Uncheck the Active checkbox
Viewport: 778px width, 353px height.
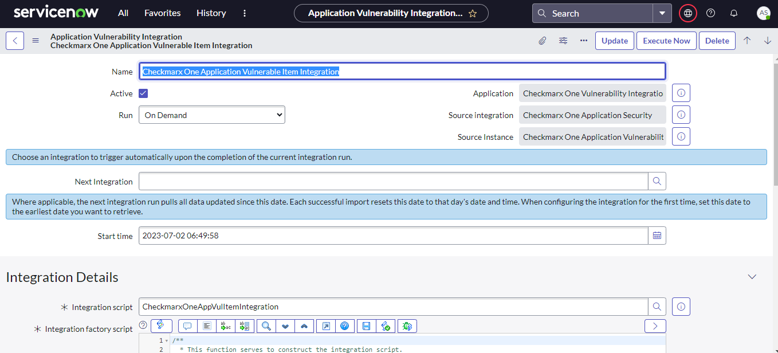point(143,93)
